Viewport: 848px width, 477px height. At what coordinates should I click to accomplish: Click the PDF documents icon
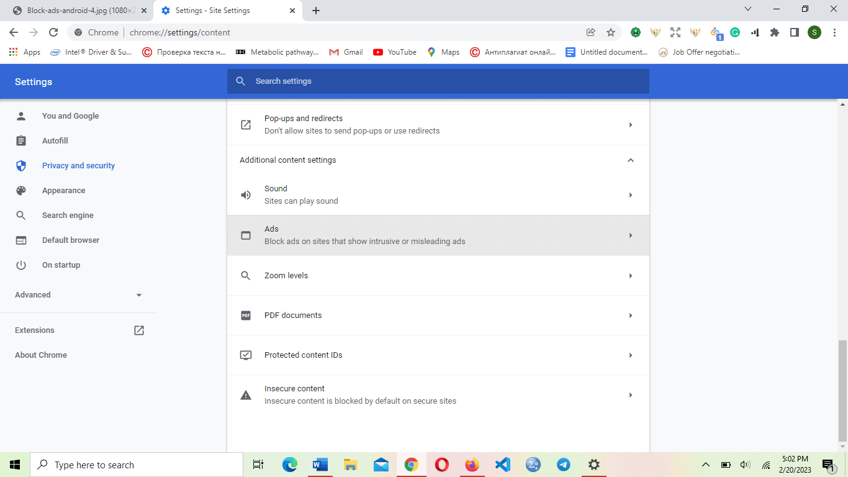point(246,316)
